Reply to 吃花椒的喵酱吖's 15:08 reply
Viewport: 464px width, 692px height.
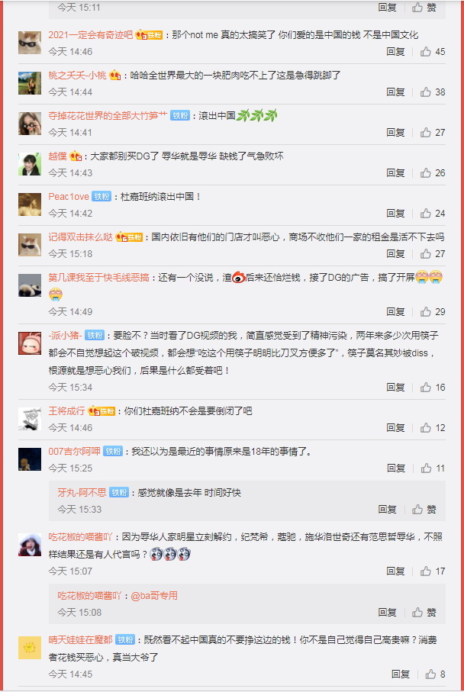click(x=387, y=613)
